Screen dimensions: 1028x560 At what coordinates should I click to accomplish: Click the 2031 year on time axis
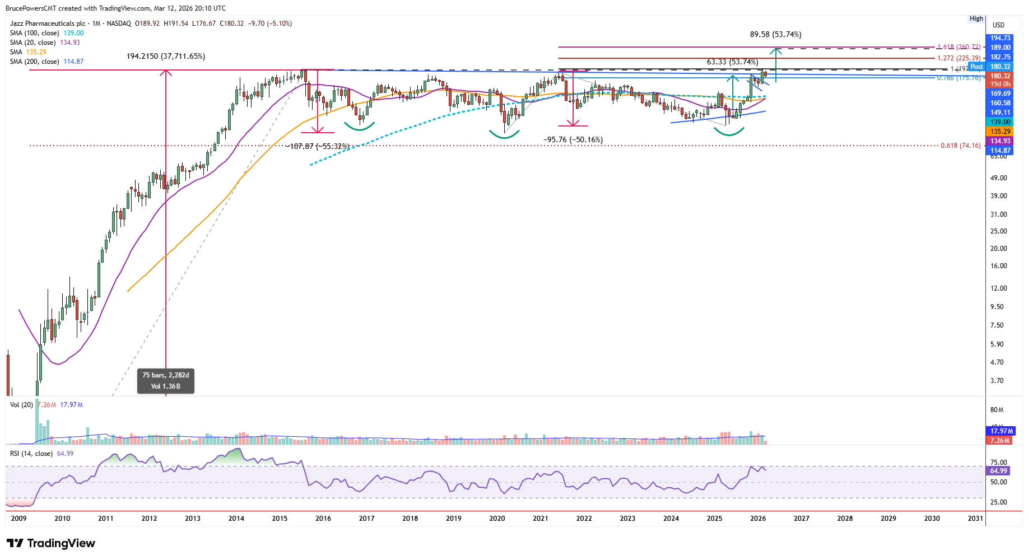pyautogui.click(x=975, y=519)
